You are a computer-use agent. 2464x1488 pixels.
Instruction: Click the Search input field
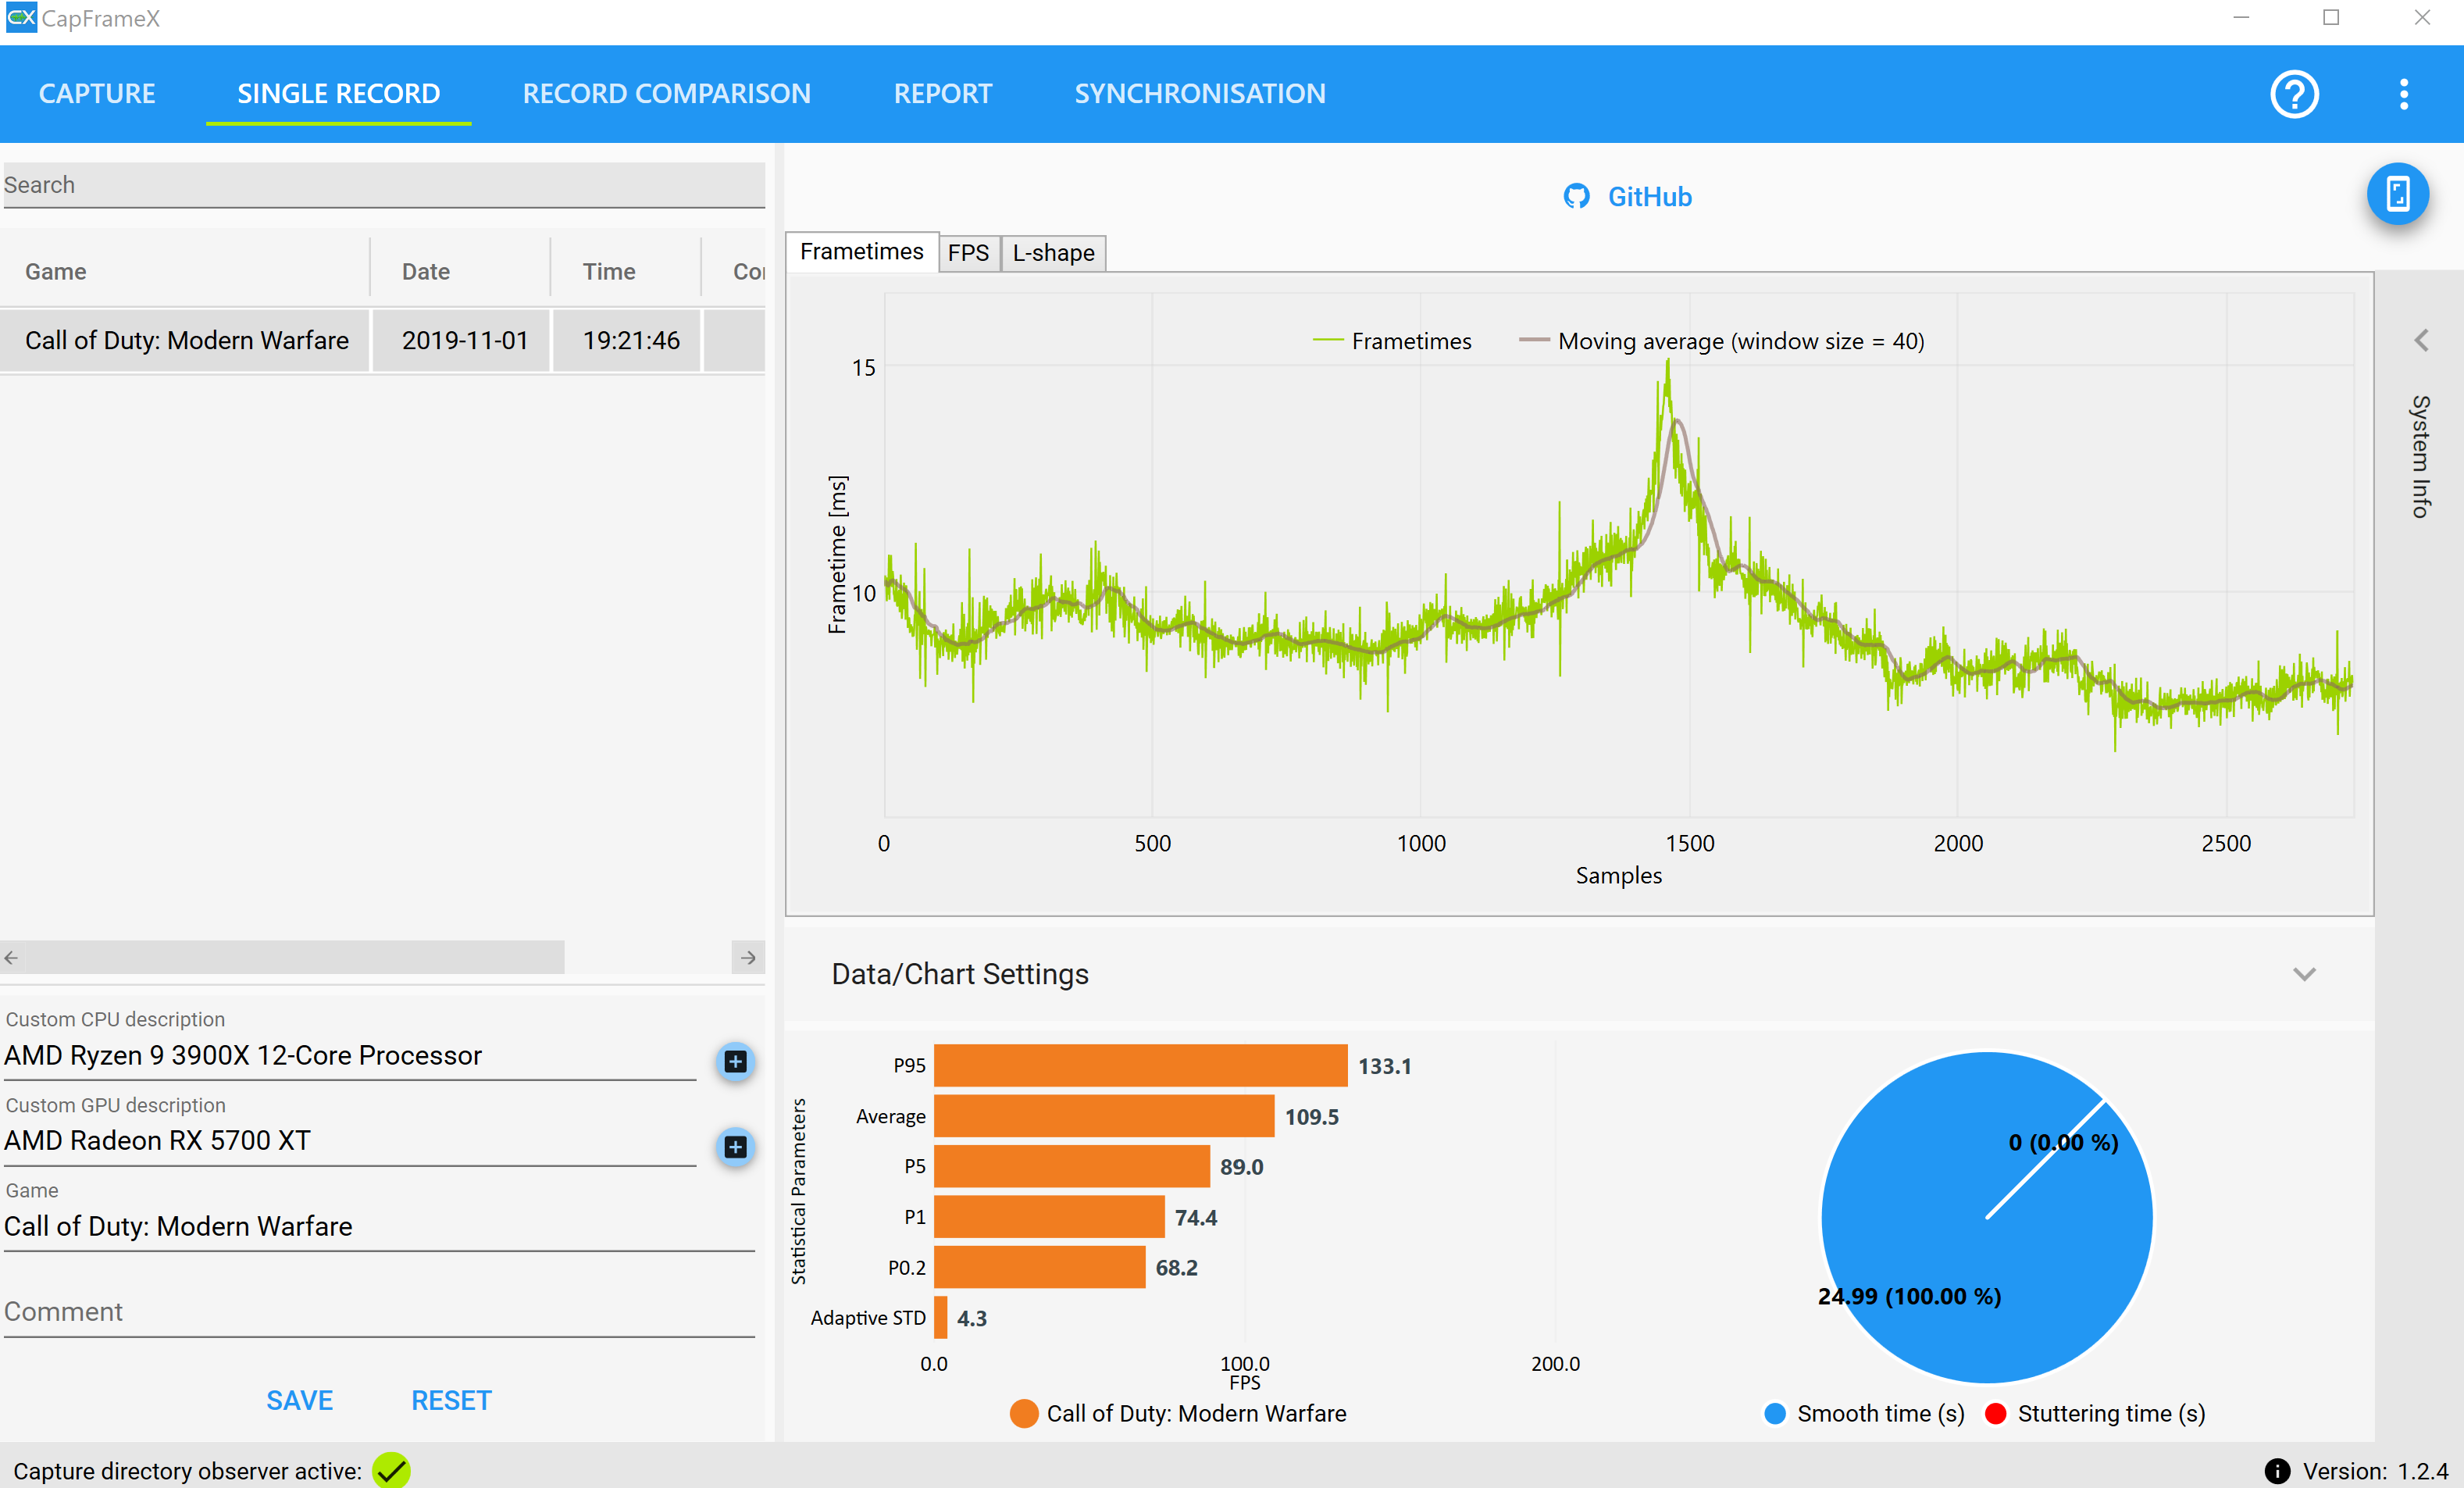(383, 185)
